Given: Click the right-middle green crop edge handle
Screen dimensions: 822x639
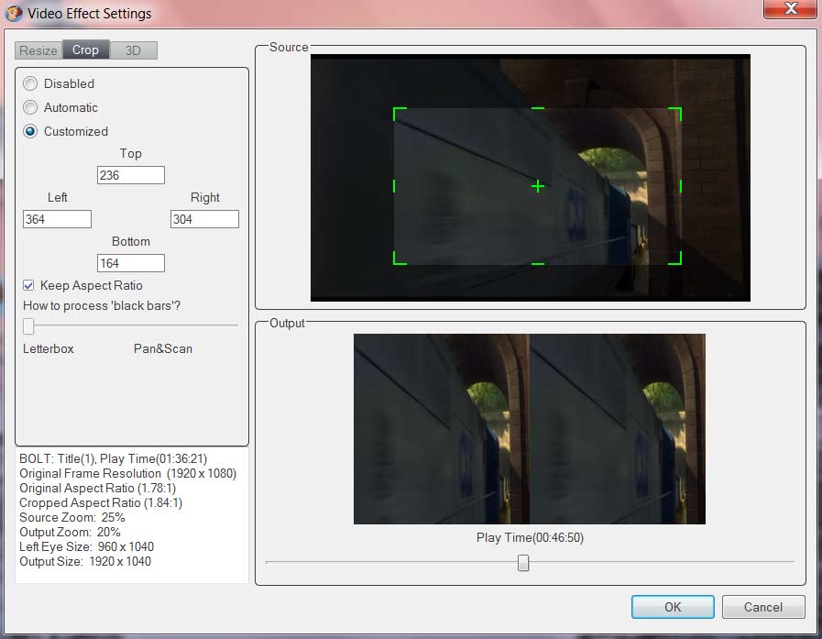Looking at the screenshot, I should 681,186.
